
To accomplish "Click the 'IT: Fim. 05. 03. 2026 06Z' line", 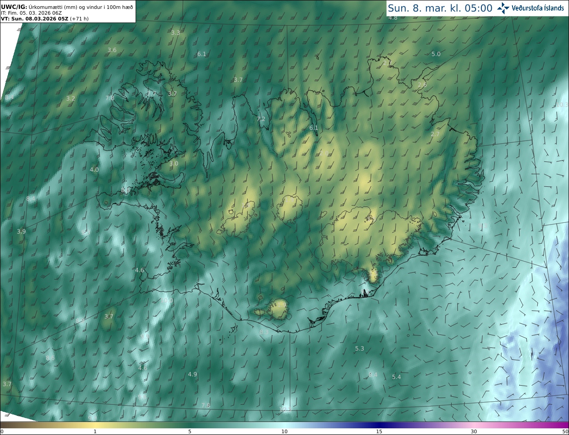I will (31, 13).
